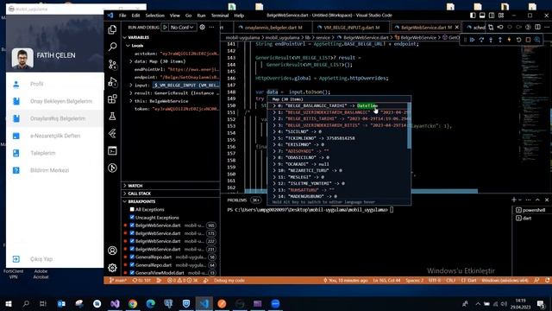Click Split Editor icon in the editor actions

click(x=537, y=27)
